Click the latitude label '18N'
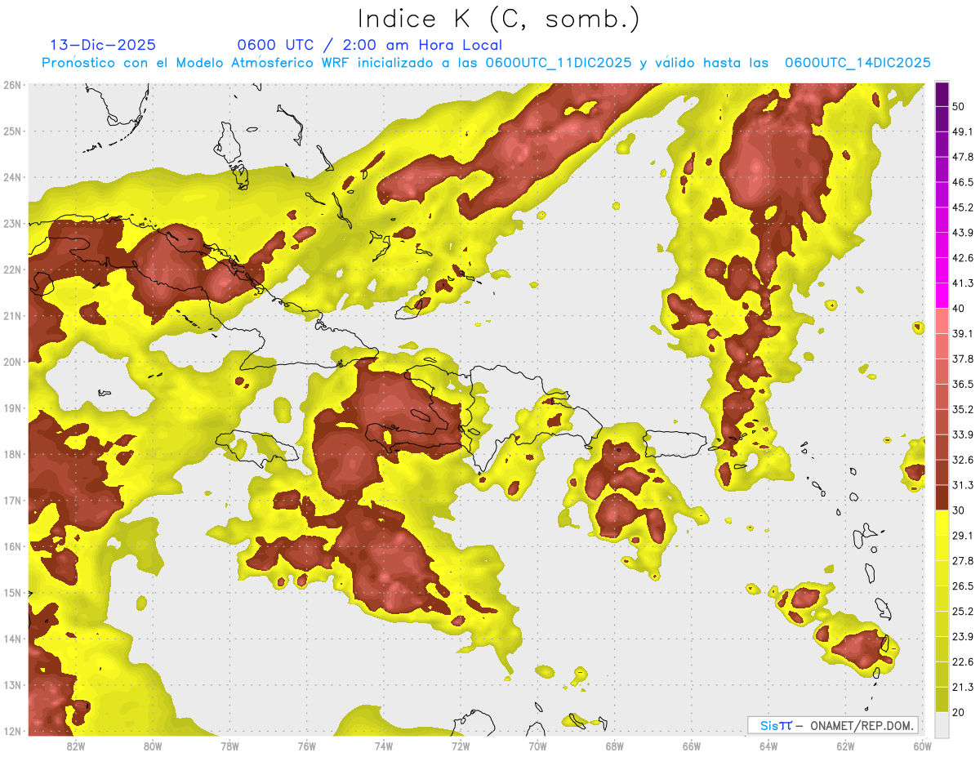 tap(12, 454)
